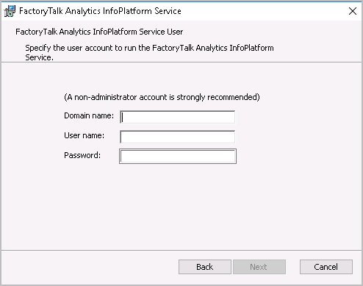Close the InfoPlatform Service installer window
Image resolution: width=363 pixels, height=286 pixels.
pos(353,11)
